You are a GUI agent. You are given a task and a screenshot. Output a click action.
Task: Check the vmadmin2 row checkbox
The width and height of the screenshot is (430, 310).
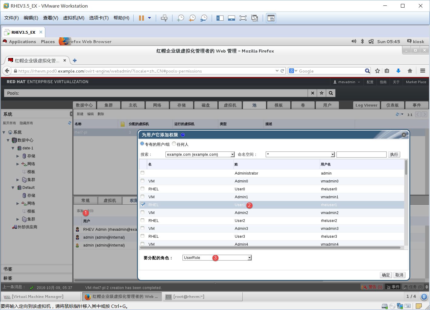(142, 212)
